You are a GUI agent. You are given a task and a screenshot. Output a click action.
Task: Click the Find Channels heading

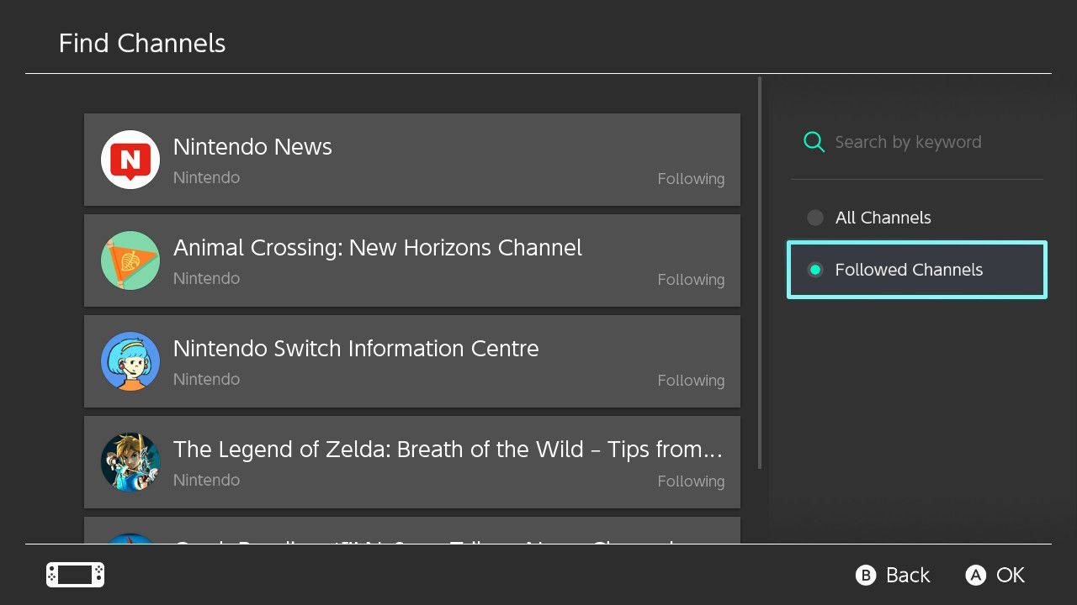(142, 43)
